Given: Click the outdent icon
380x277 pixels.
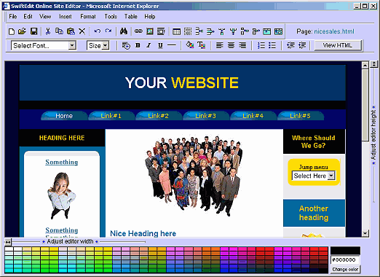Looking at the screenshot, I should click(x=290, y=45).
